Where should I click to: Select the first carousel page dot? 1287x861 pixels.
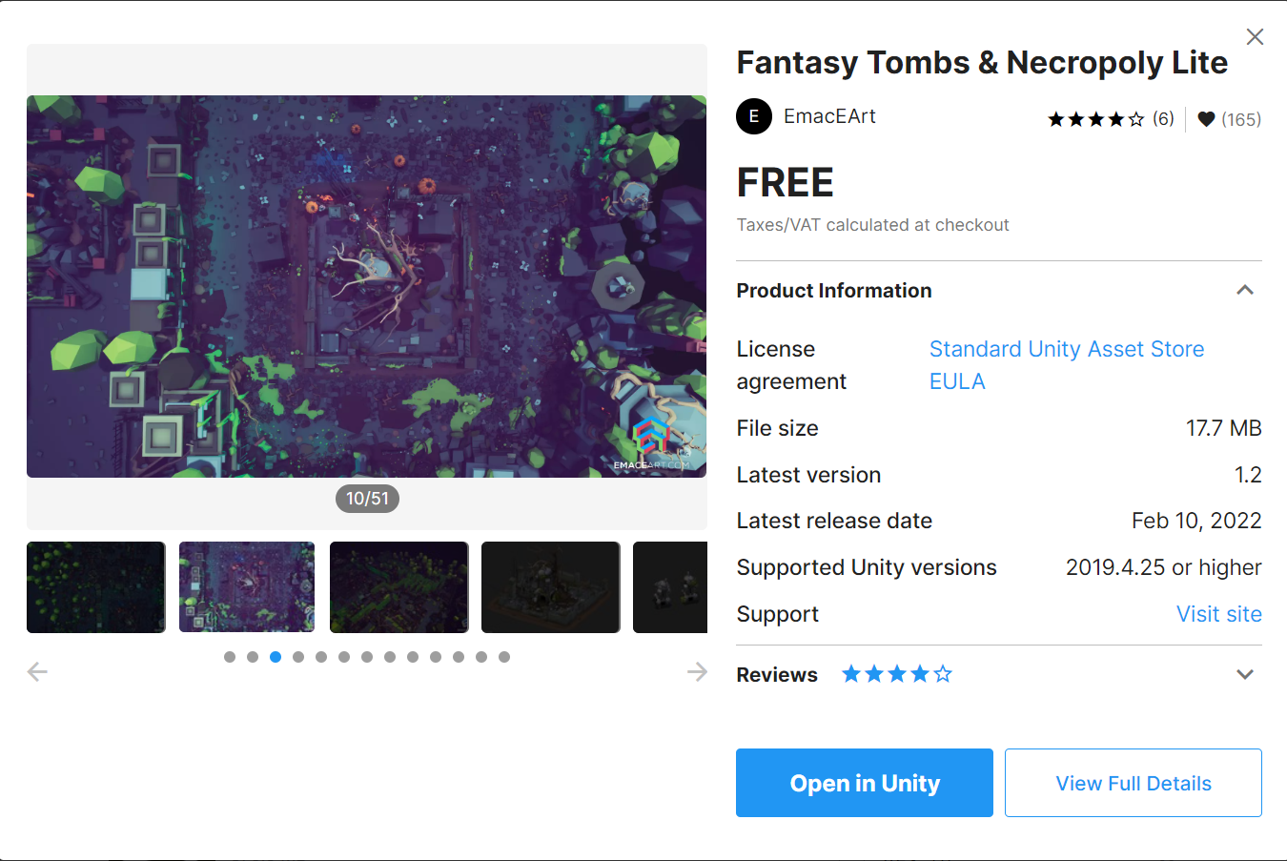pyautogui.click(x=230, y=657)
